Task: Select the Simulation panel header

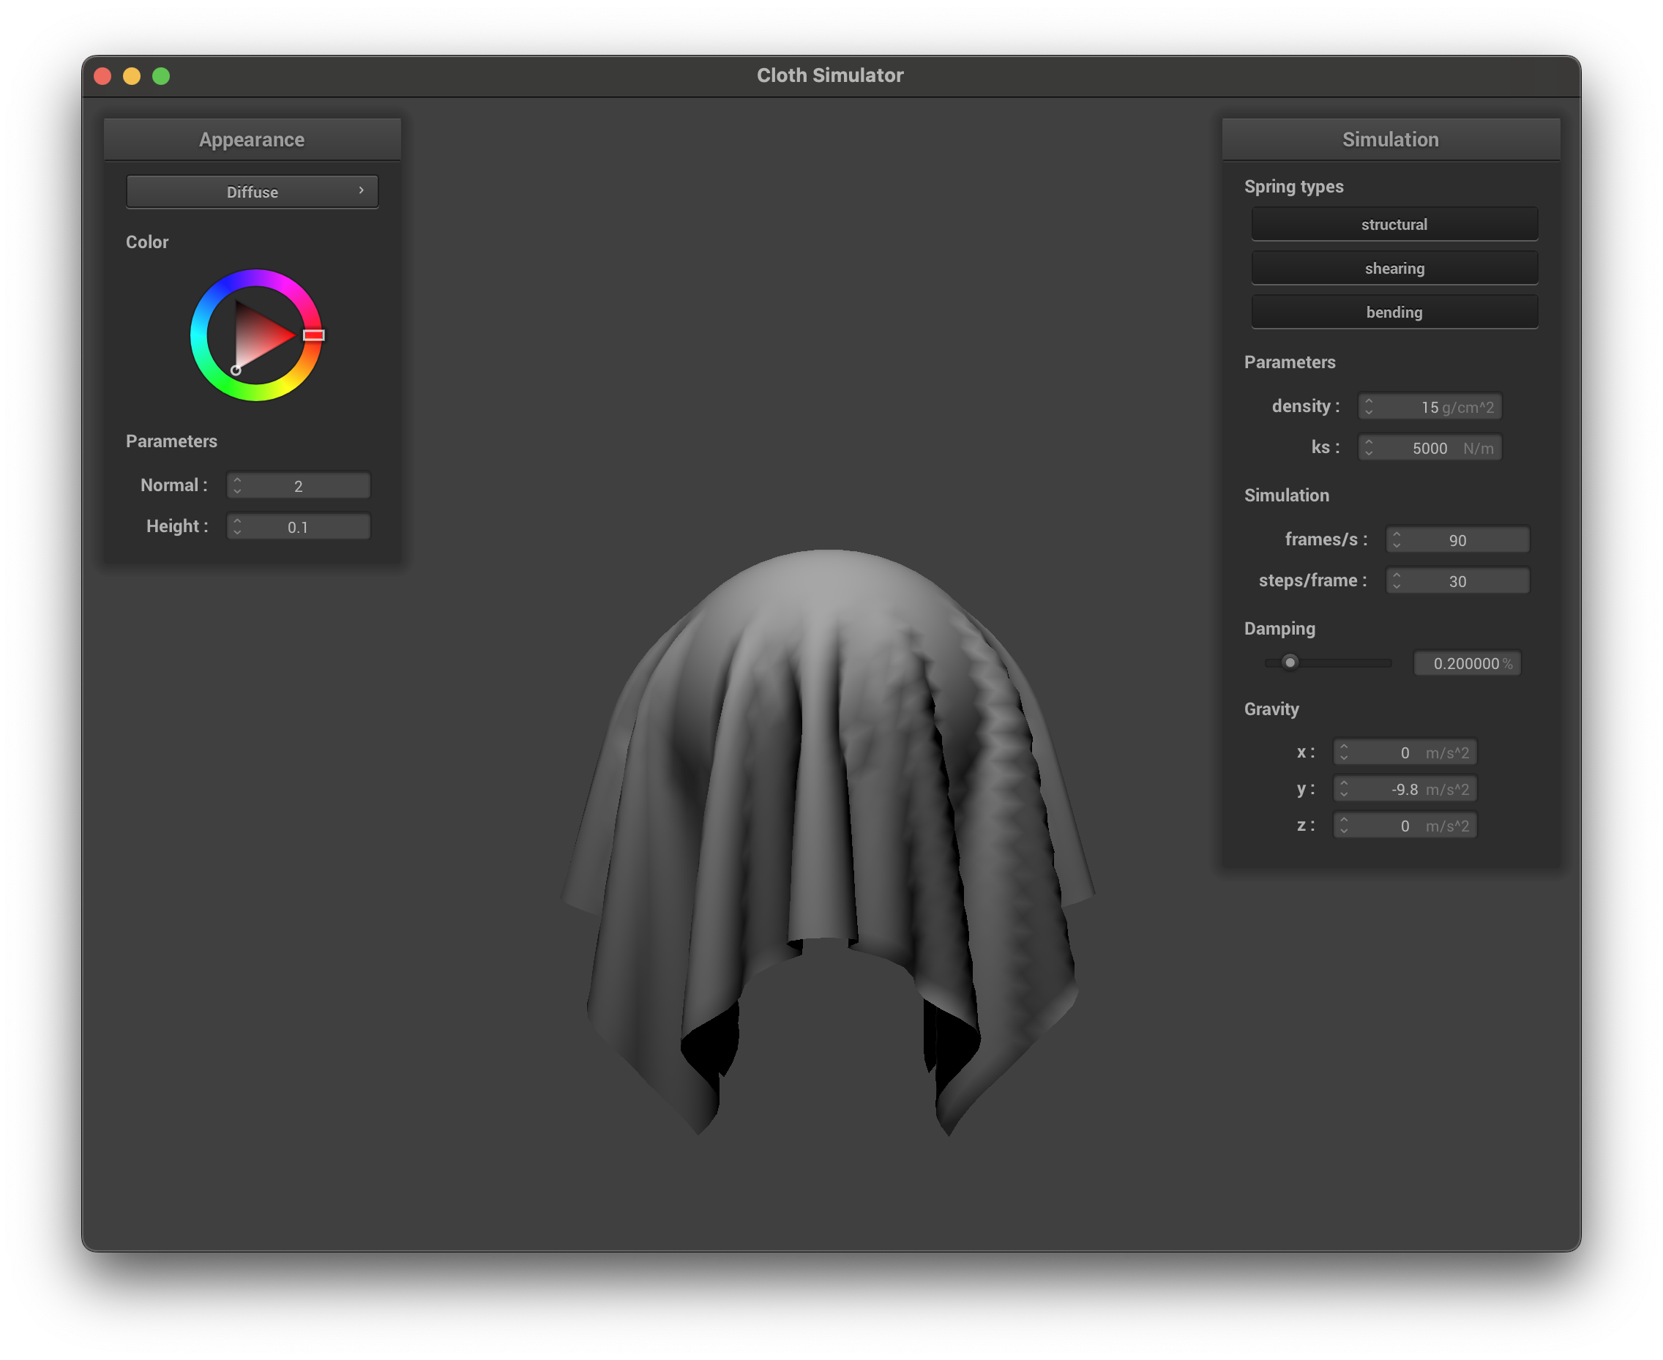Action: click(1391, 138)
